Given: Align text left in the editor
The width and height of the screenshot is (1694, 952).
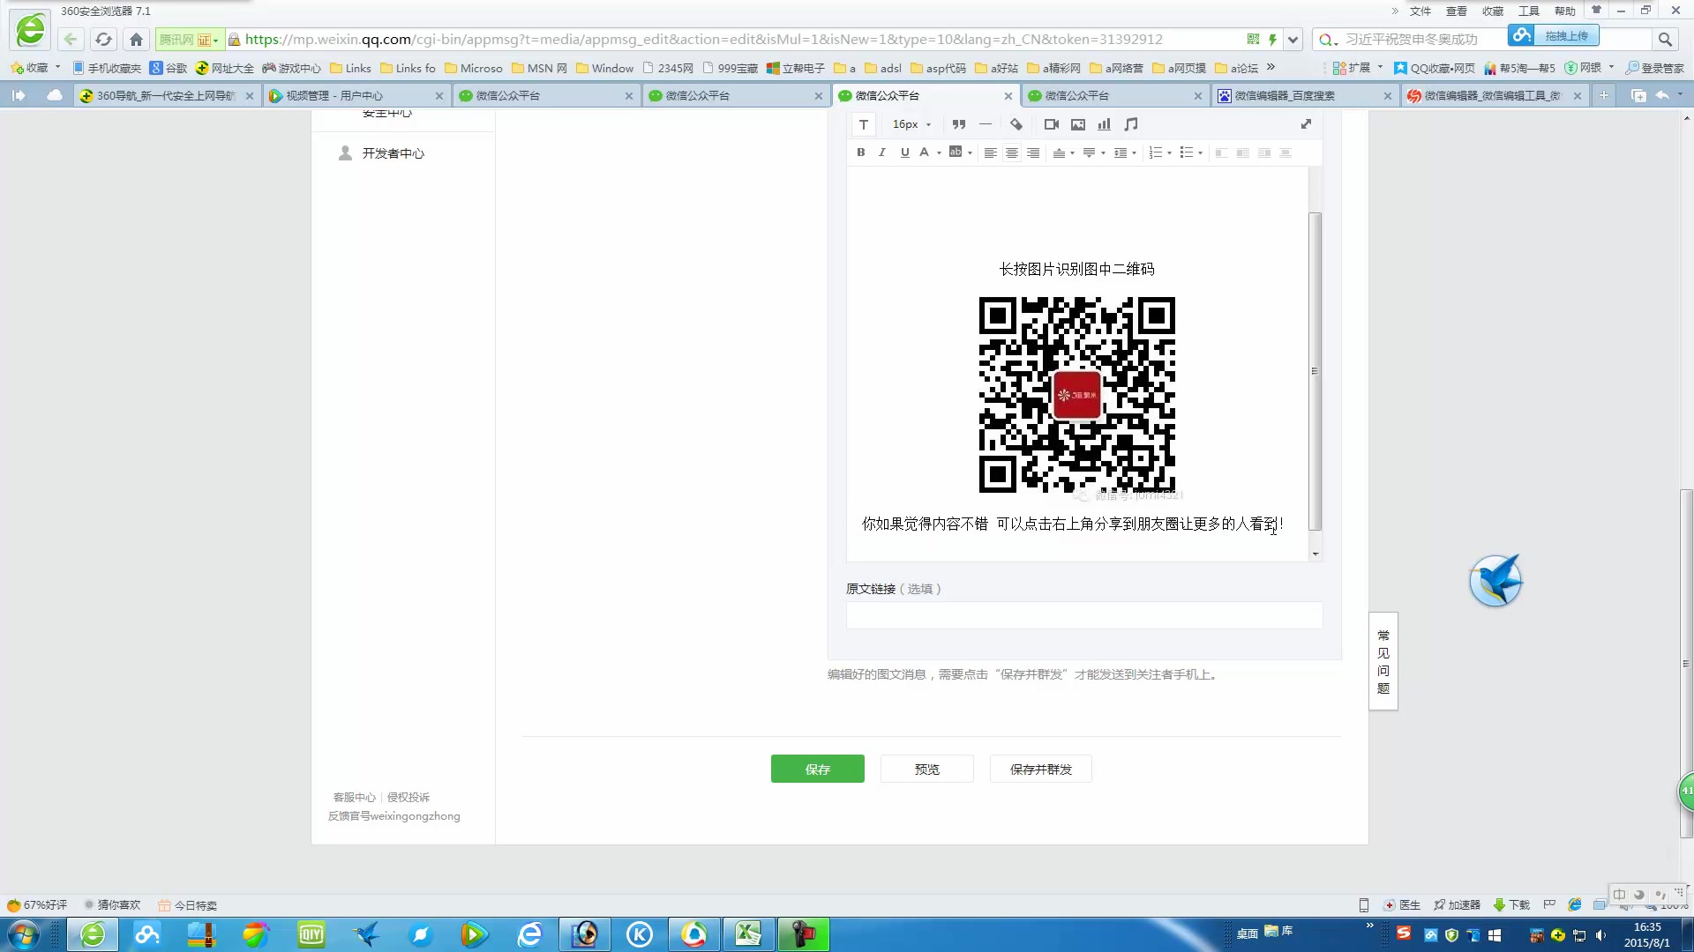Looking at the screenshot, I should coord(990,152).
